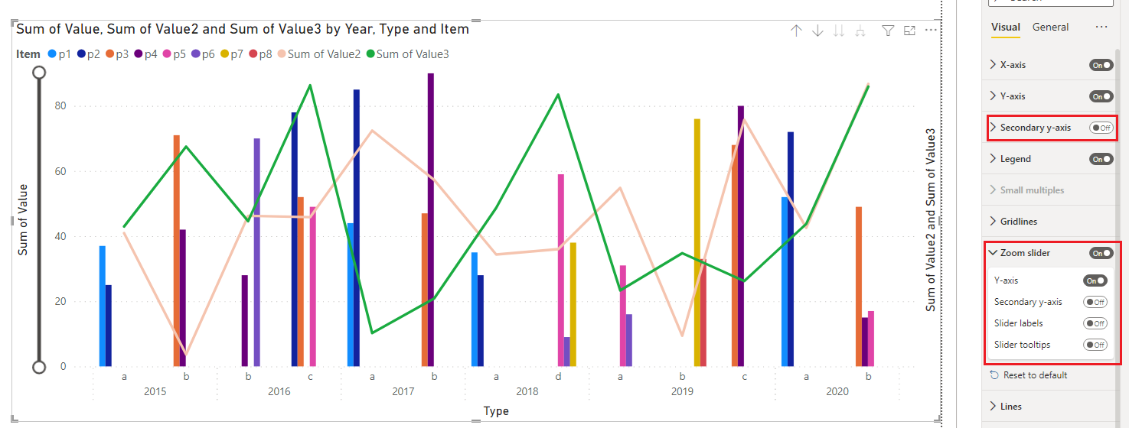Open the visual's filter funnel icon
Screen dimensions: 1129x428
click(888, 31)
